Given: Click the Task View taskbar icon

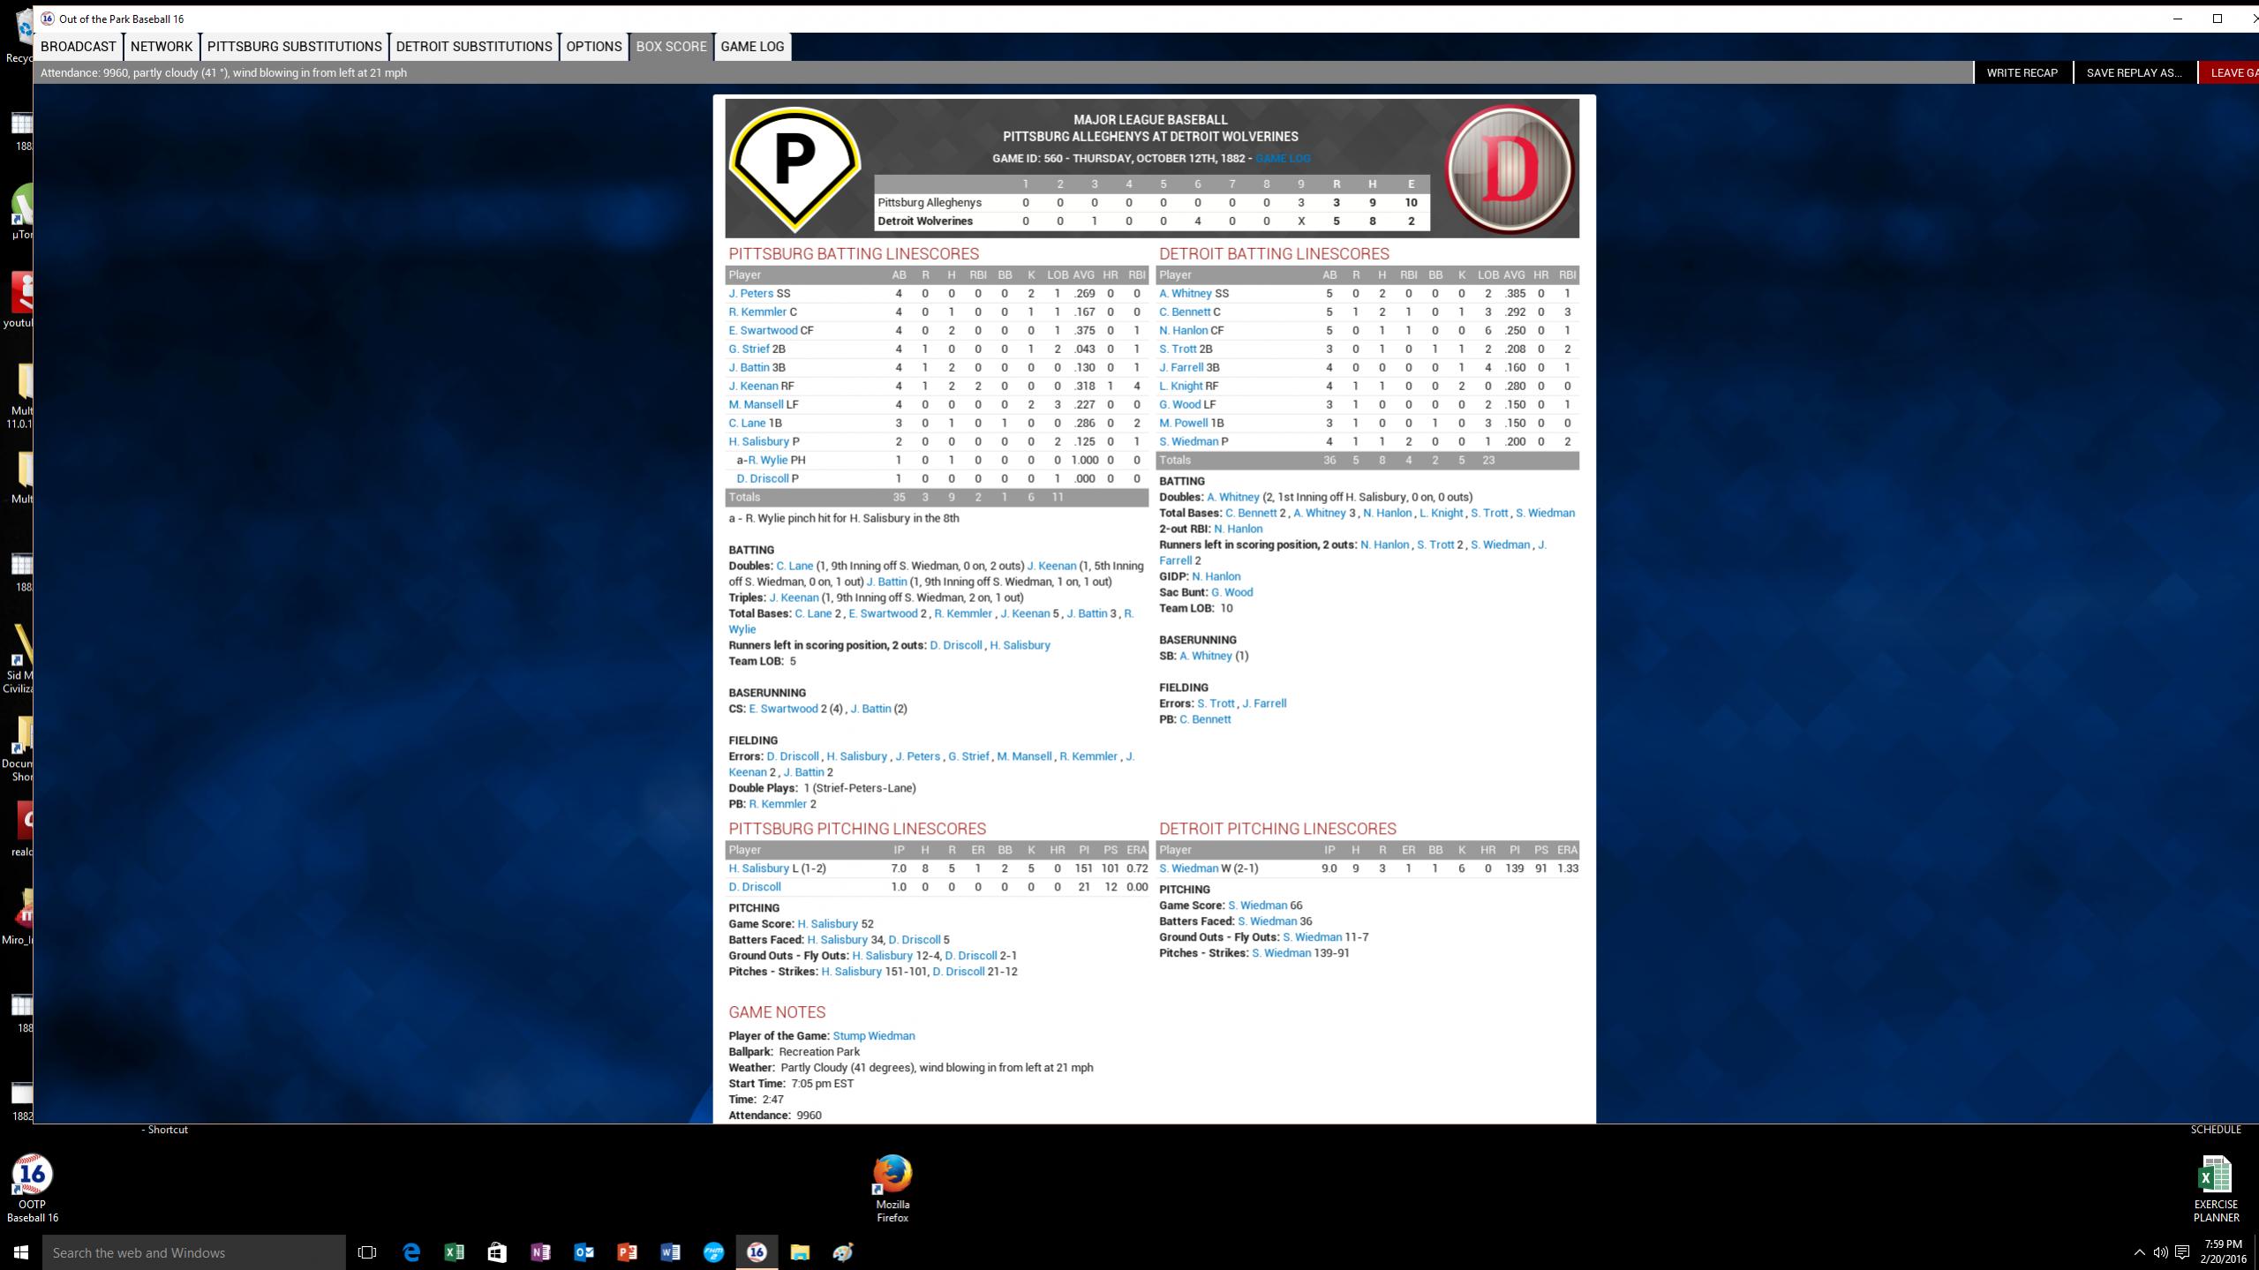Looking at the screenshot, I should (x=367, y=1251).
